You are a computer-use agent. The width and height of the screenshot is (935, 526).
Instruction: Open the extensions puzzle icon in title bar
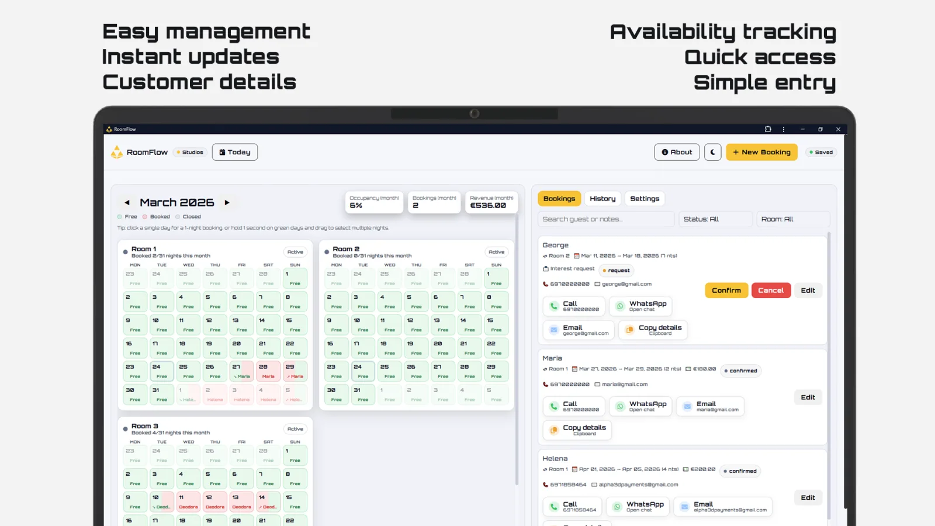(768, 129)
